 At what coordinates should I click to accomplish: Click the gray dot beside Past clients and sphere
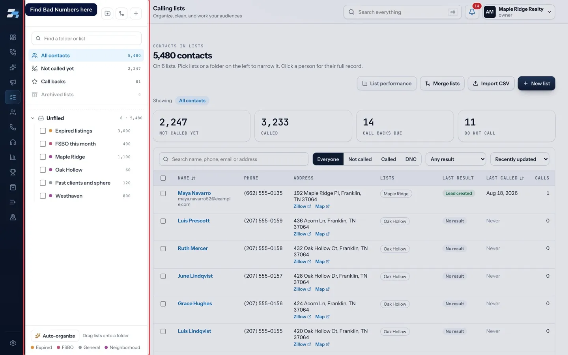(x=50, y=183)
